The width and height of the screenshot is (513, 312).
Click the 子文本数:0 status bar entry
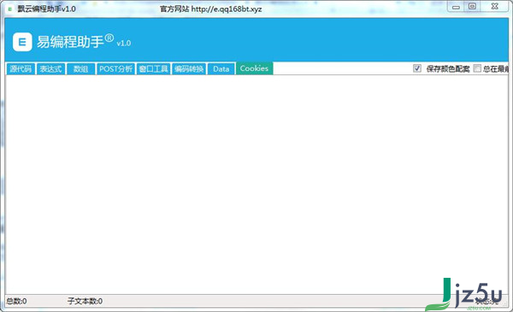85,301
